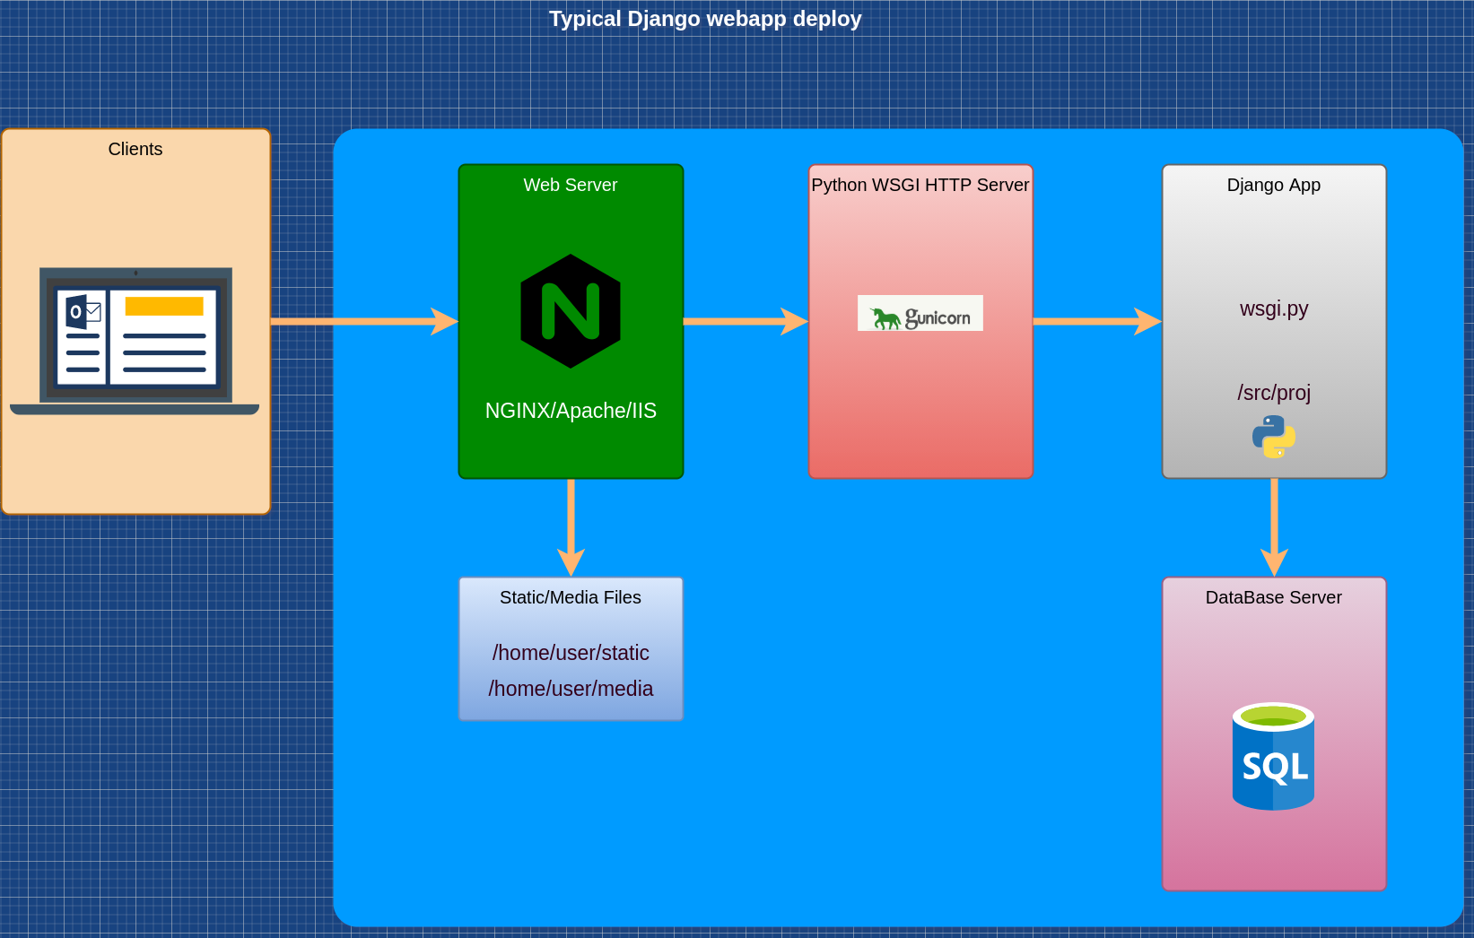Image resolution: width=1474 pixels, height=938 pixels.
Task: Click the 'DataBase Server' label
Action: click(x=1274, y=597)
